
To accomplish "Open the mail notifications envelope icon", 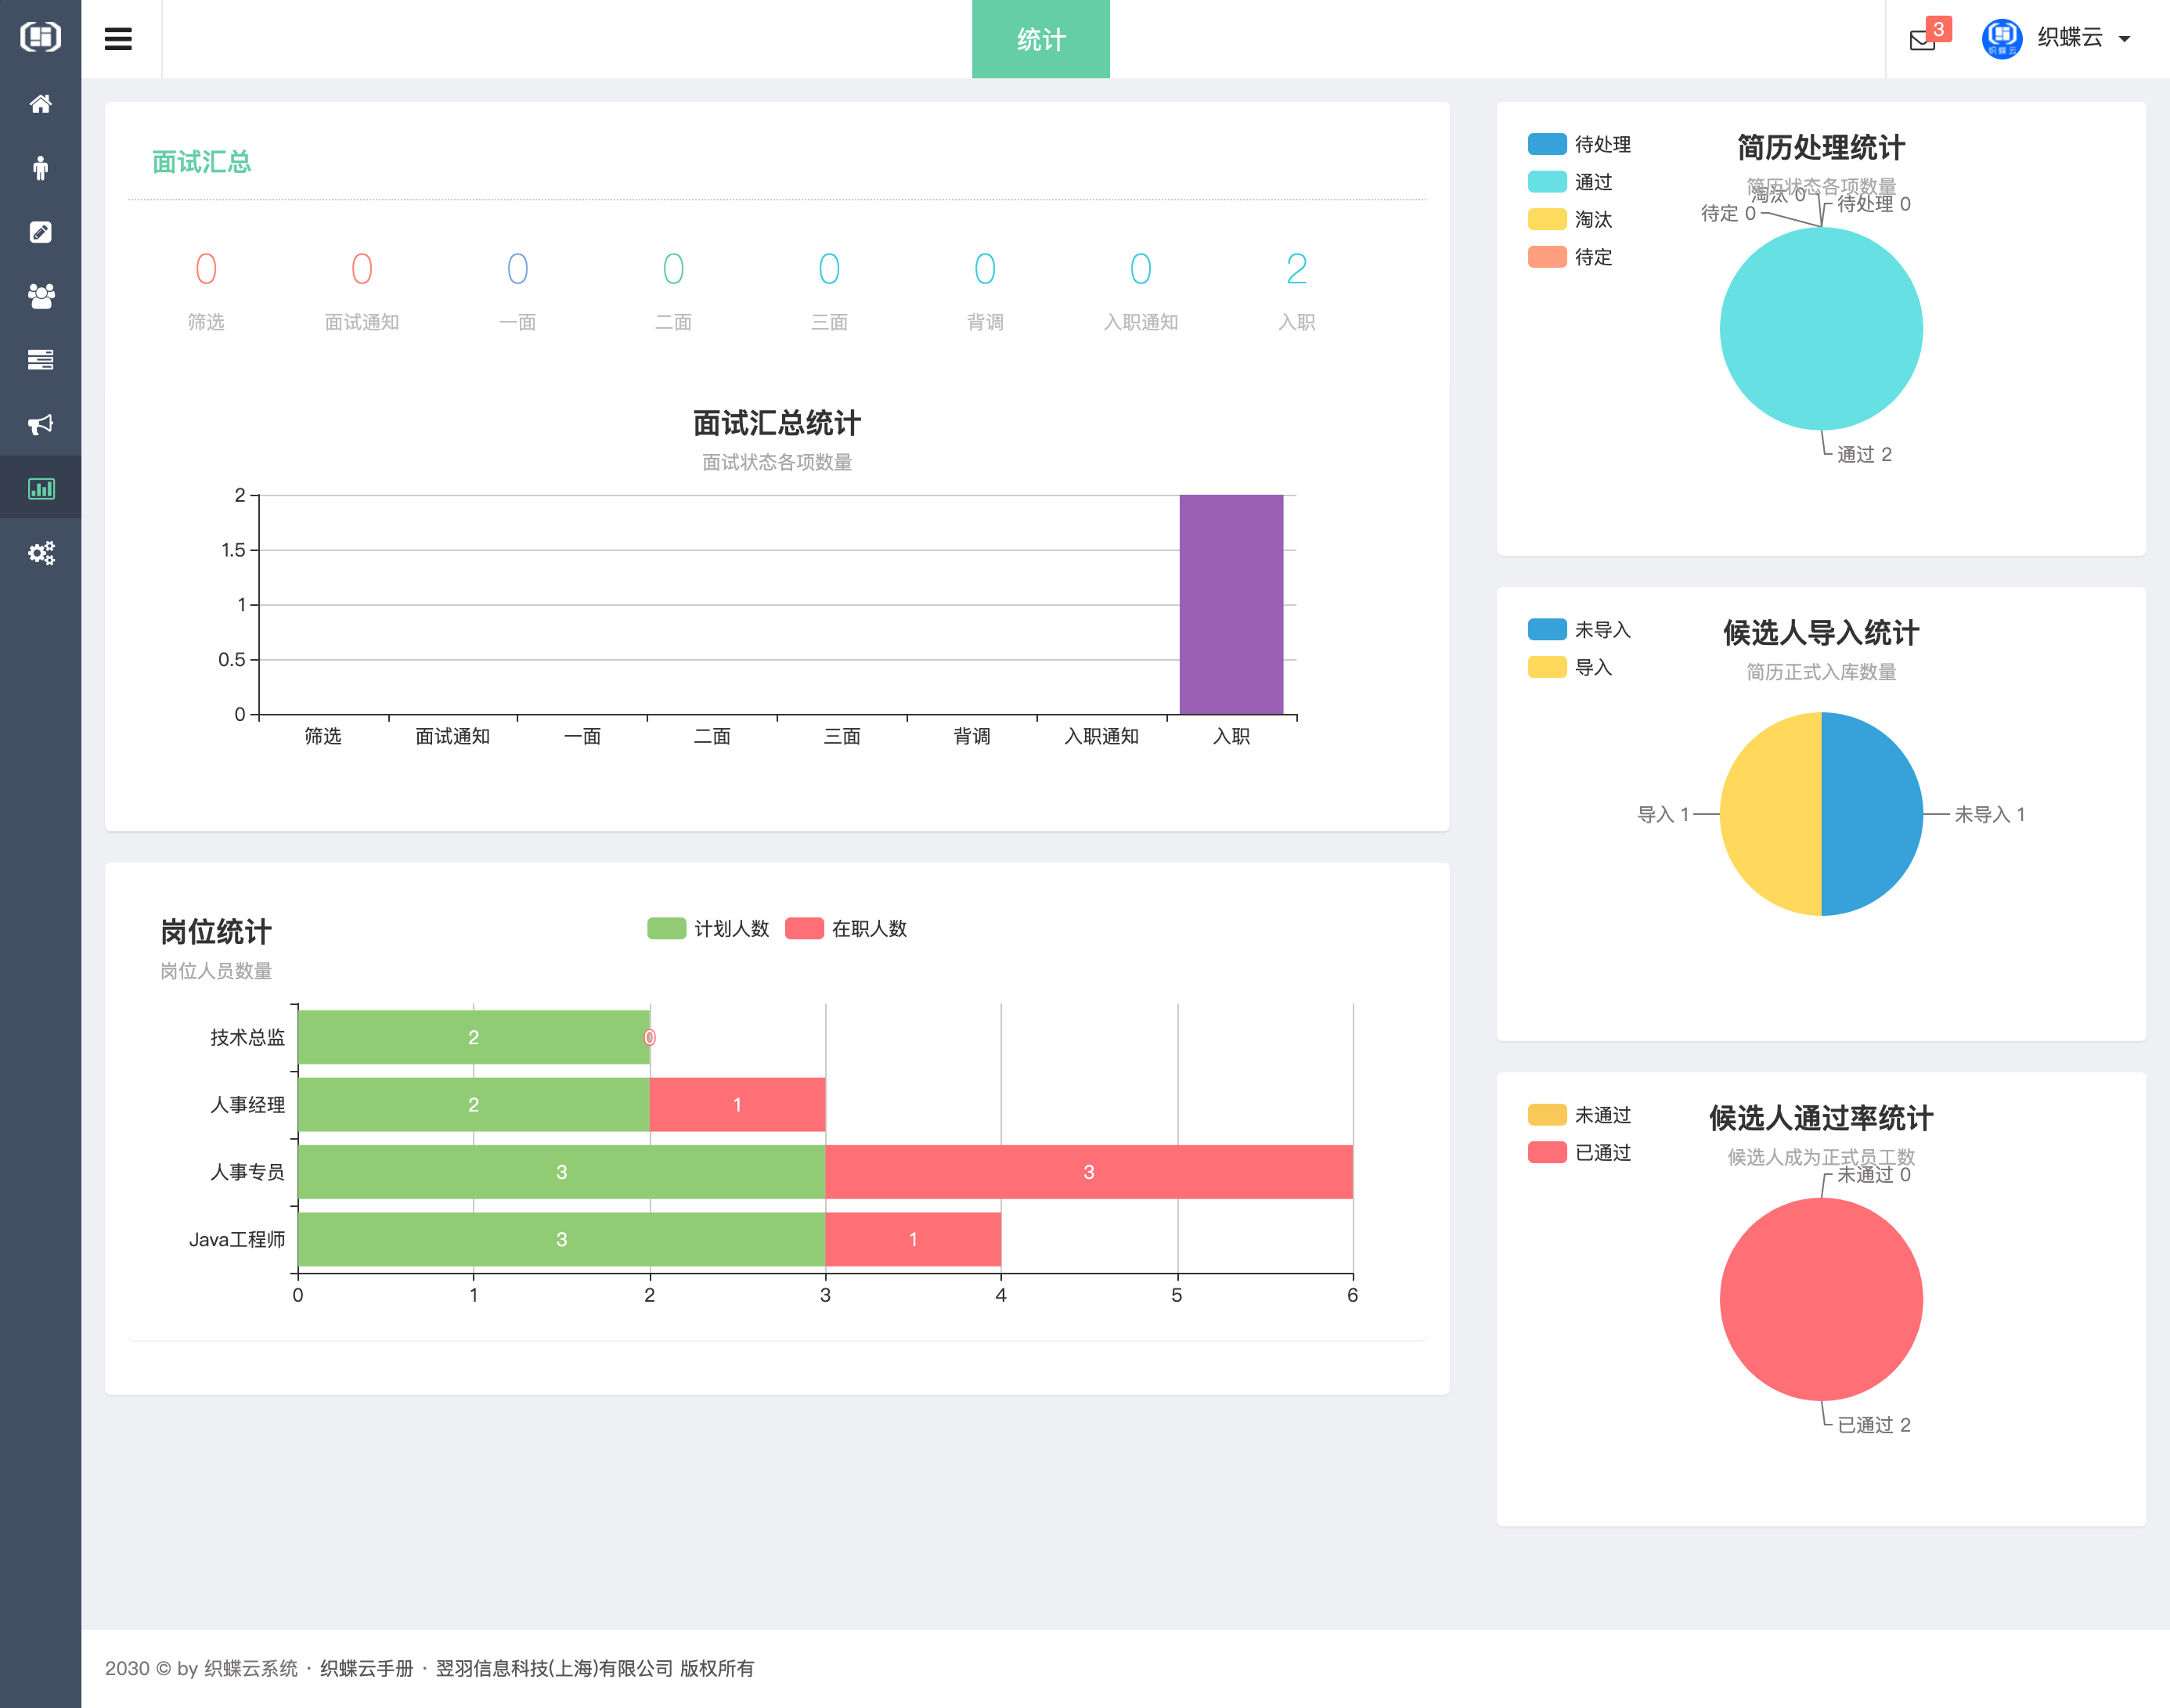I will [x=1922, y=40].
